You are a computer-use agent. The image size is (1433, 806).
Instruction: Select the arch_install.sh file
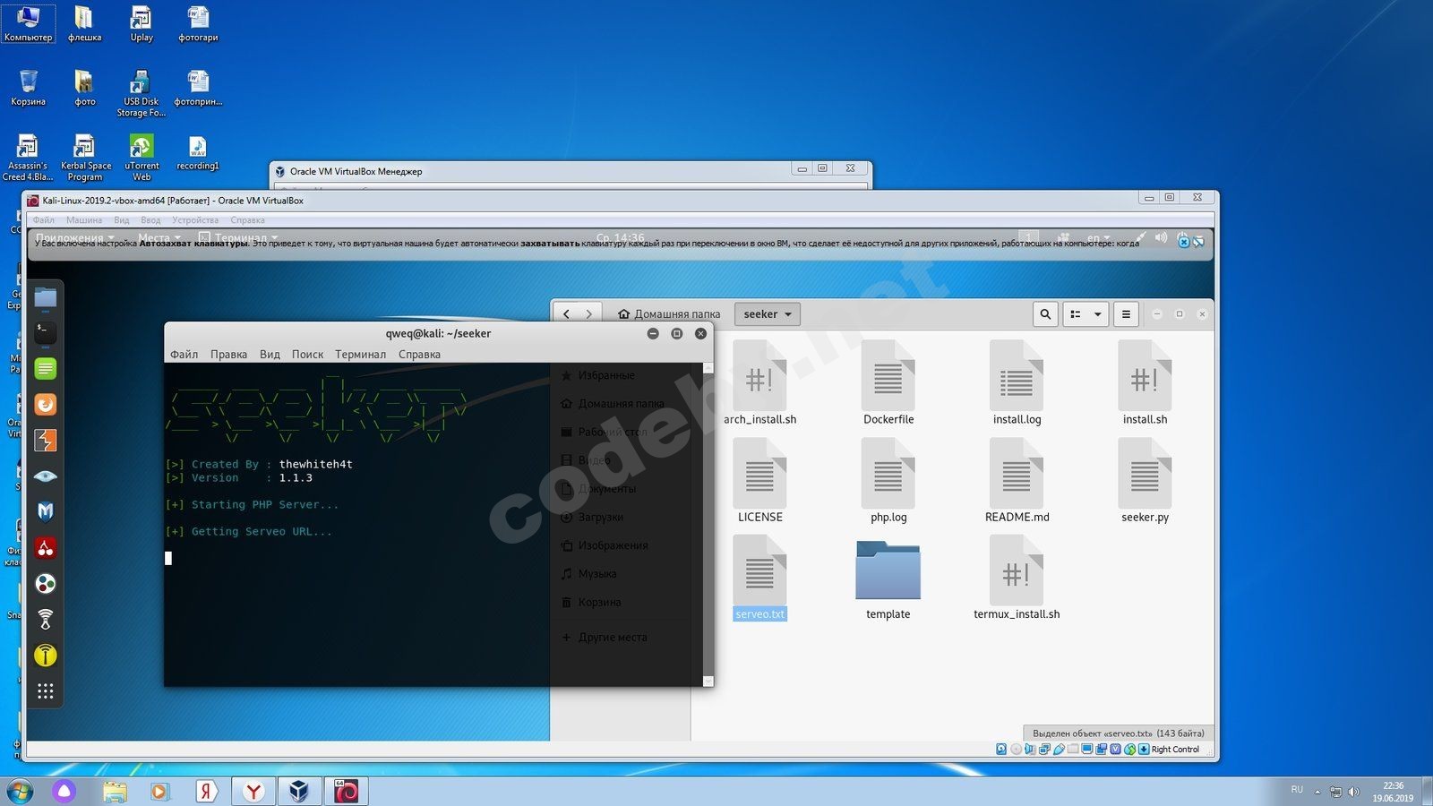pos(759,384)
